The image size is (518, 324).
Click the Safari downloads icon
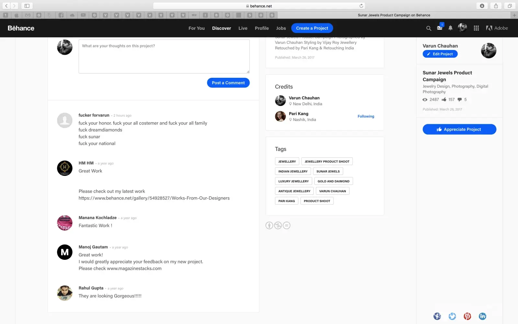(482, 6)
